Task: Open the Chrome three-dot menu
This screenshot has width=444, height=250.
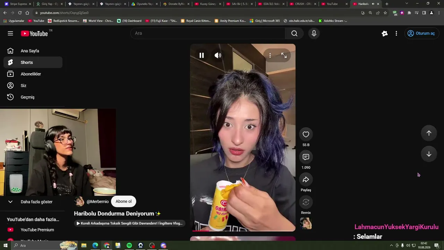Action: [x=439, y=13]
